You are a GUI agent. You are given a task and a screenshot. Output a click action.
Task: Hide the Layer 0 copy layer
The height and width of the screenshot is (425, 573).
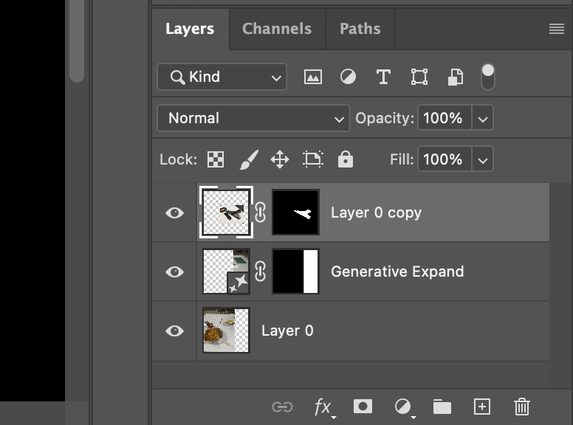pos(175,212)
